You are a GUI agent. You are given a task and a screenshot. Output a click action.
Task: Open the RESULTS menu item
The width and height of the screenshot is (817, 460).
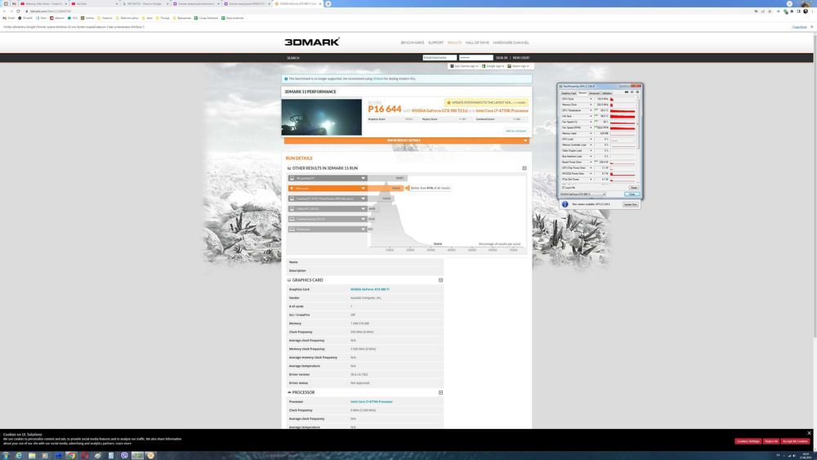(x=454, y=42)
